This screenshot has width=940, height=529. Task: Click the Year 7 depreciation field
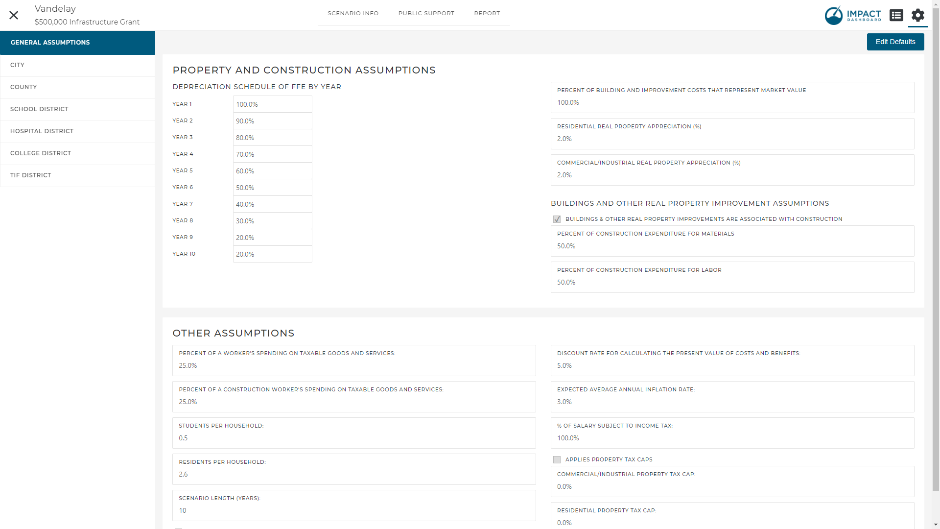click(273, 204)
